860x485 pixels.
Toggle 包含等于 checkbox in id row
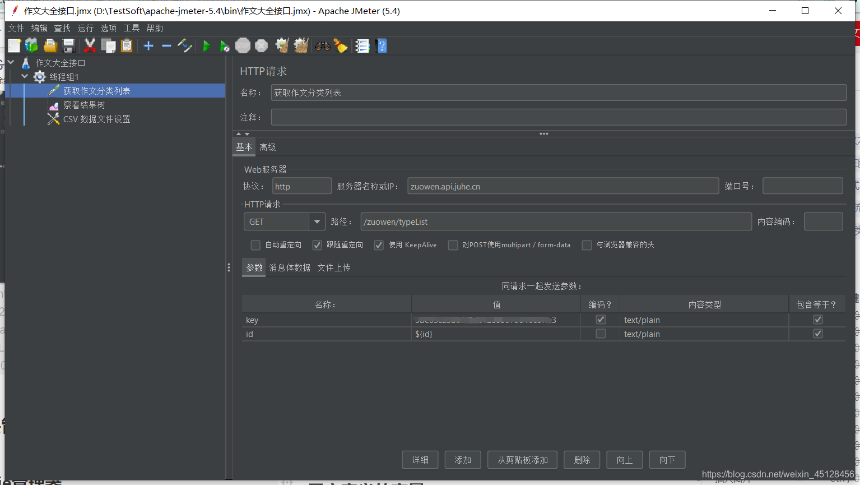818,334
